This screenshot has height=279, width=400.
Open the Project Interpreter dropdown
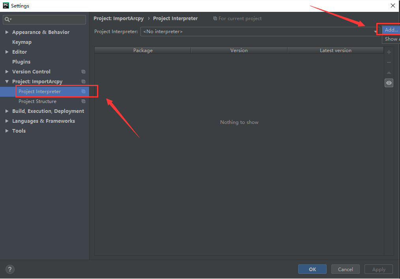pyautogui.click(x=260, y=32)
